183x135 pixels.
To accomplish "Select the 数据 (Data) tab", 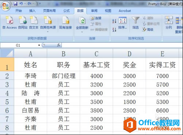I will coord(80,11).
